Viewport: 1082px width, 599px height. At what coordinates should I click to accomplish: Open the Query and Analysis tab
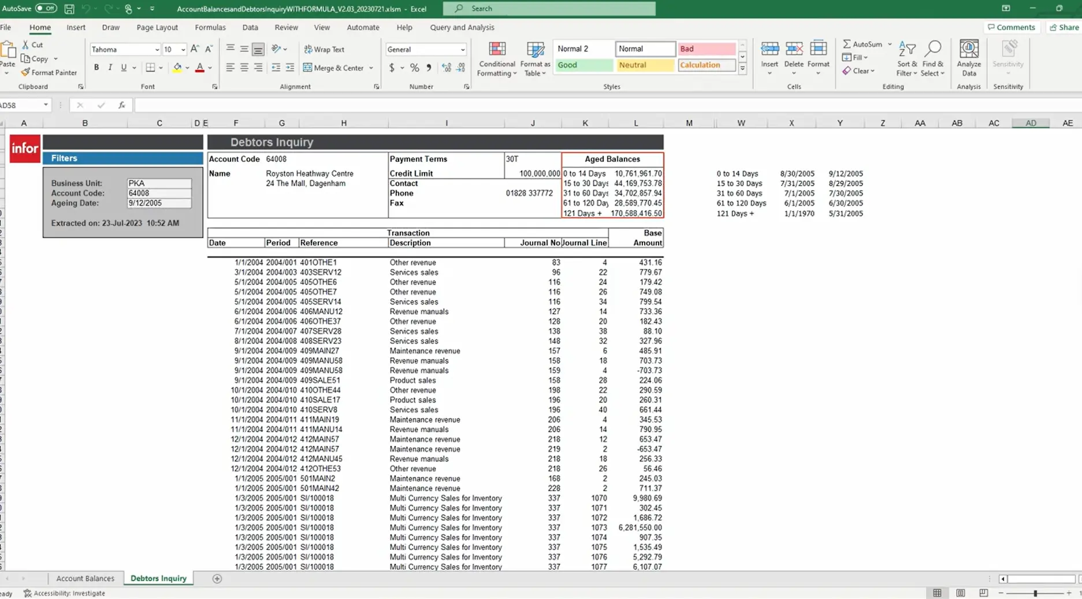(x=462, y=27)
